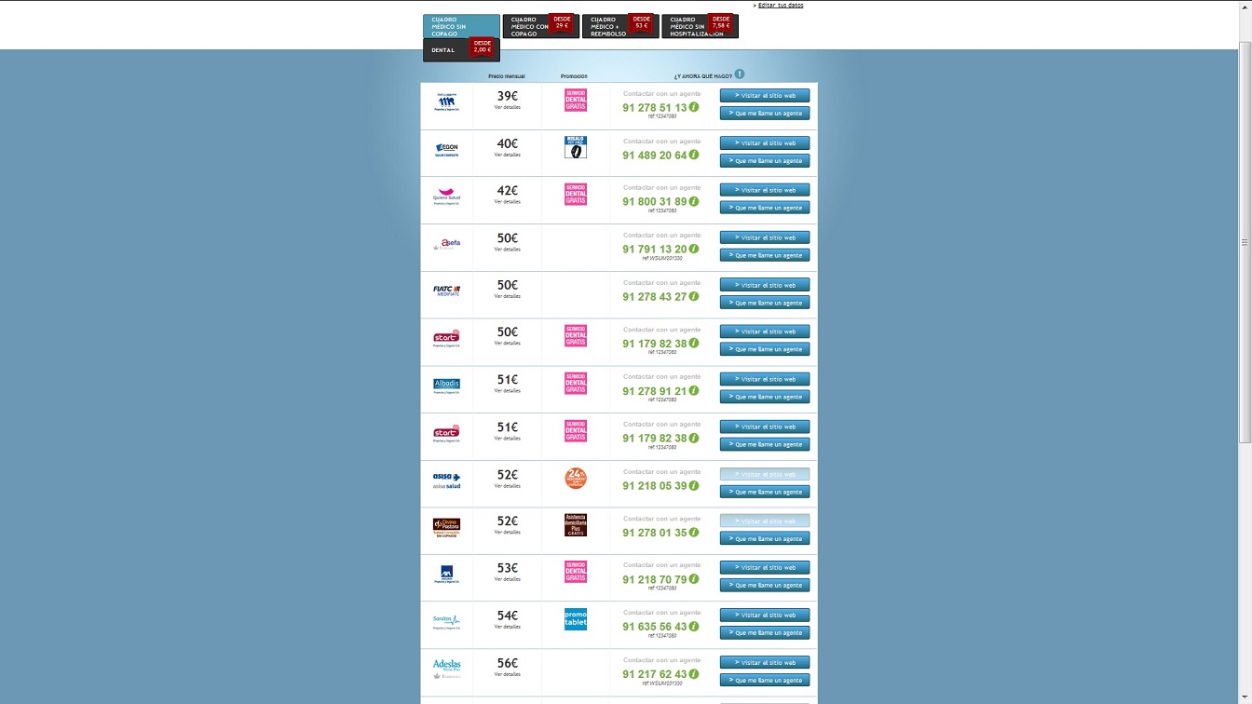Request an agent call for Quiero Salud
The width and height of the screenshot is (1252, 704).
[765, 208]
